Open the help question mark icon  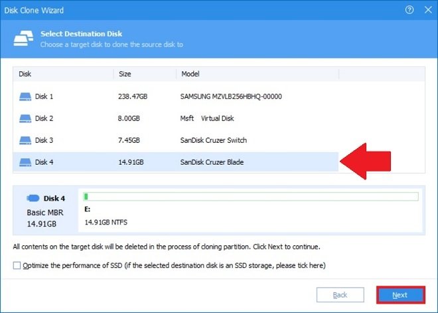[x=409, y=10]
